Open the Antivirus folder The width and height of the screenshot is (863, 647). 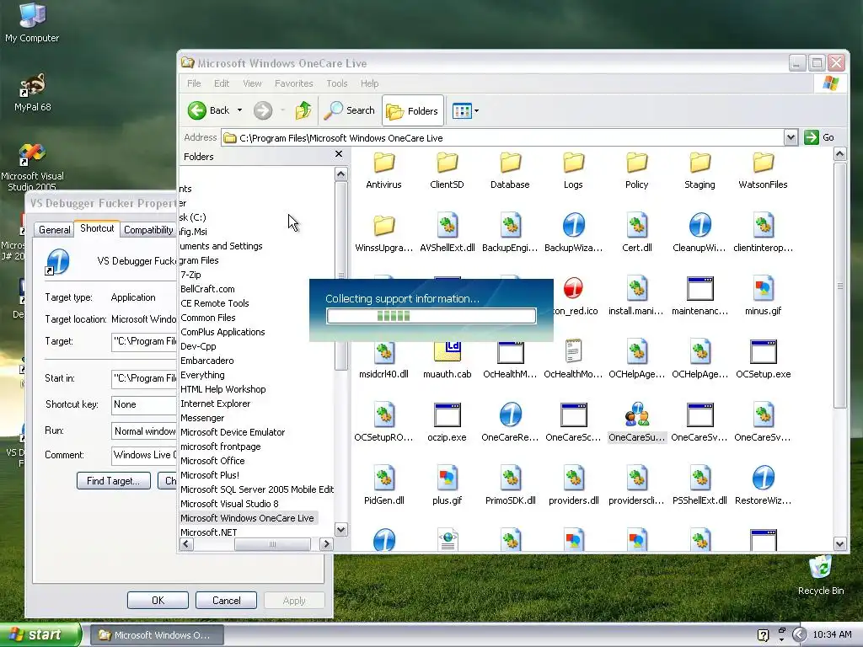tap(383, 171)
